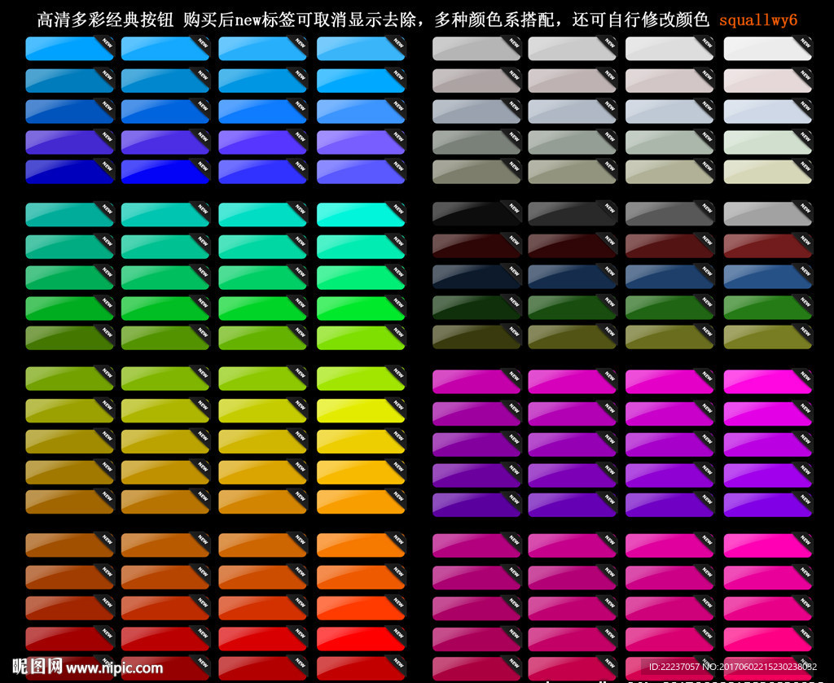Click NEW ribbon on brightest pure red button
The image size is (834, 683).
click(398, 634)
